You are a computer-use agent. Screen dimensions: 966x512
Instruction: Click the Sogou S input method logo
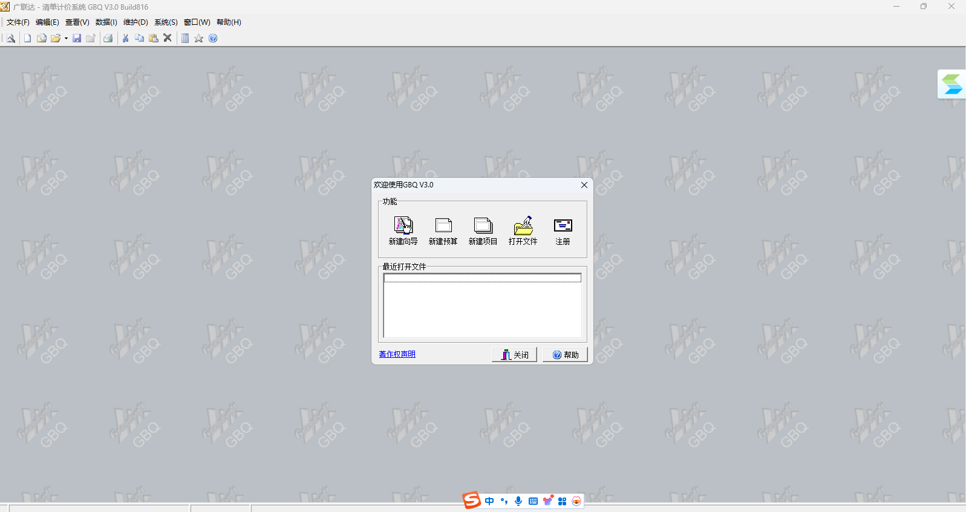point(472,501)
